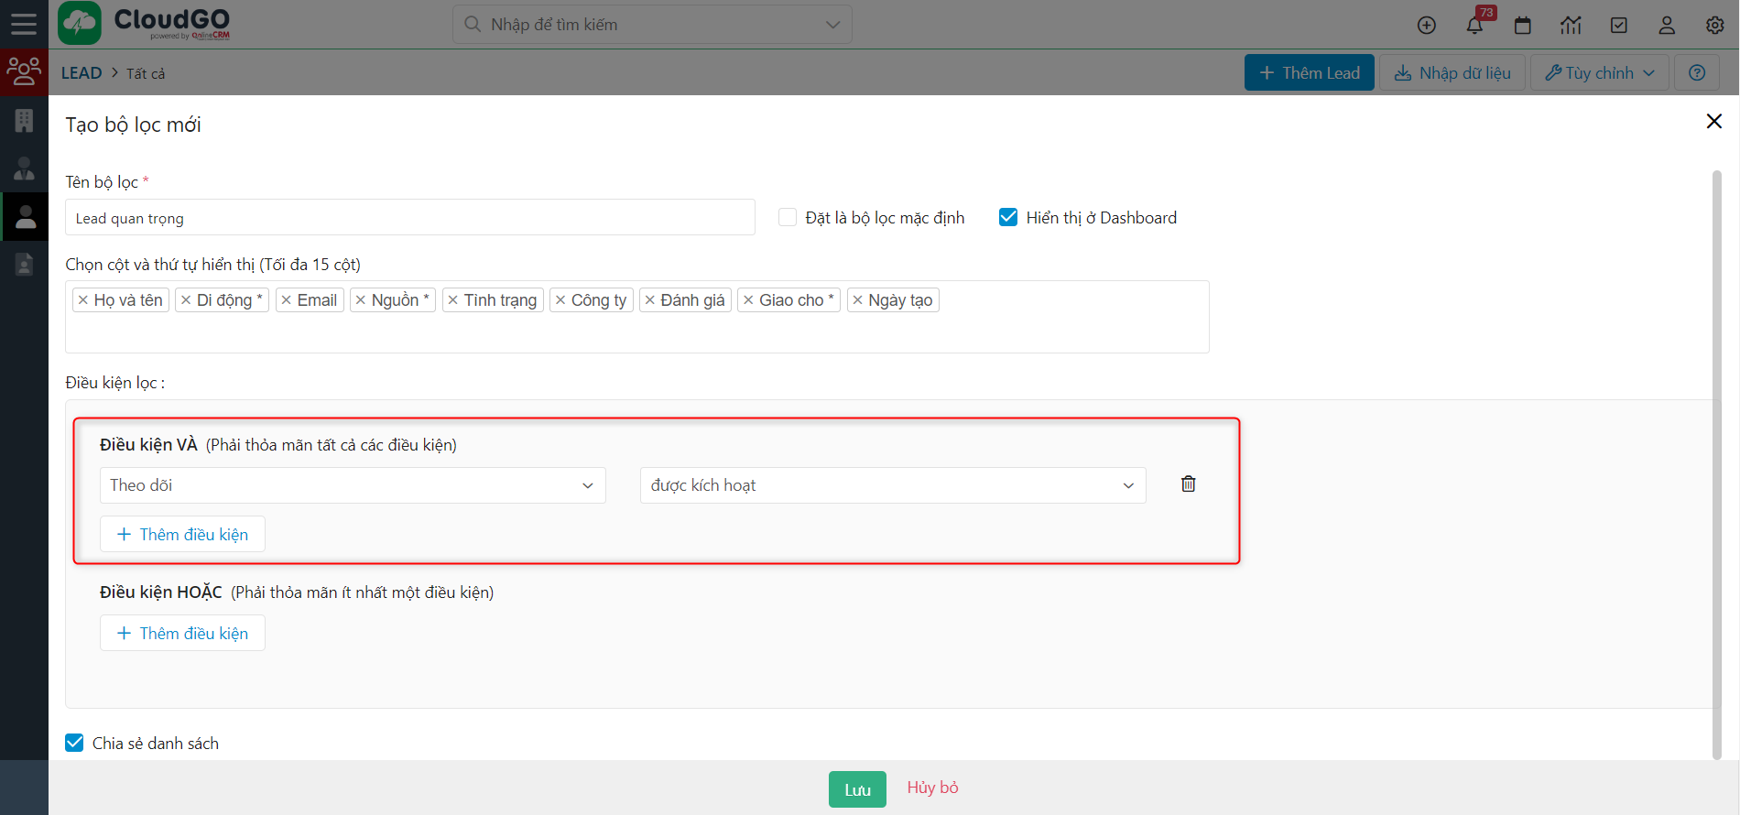Remove the Email column tag

coord(287,300)
